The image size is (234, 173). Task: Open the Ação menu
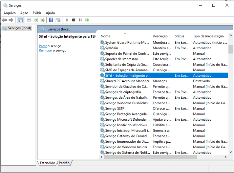click(x=24, y=13)
